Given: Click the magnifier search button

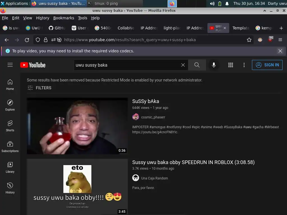Looking at the screenshot, I should (x=197, y=65).
